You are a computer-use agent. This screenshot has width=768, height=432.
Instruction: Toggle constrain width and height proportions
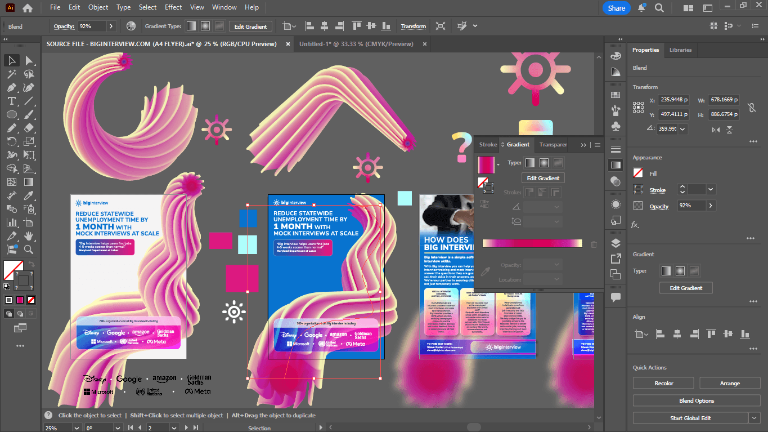[751, 107]
